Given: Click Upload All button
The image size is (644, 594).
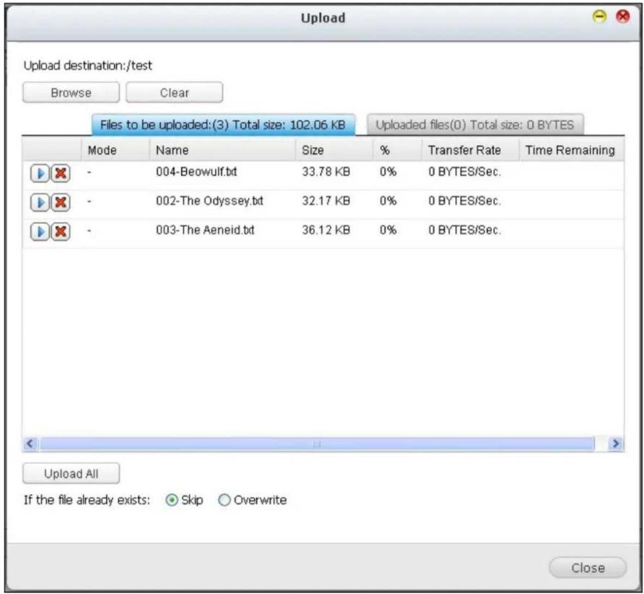Looking at the screenshot, I should [71, 473].
